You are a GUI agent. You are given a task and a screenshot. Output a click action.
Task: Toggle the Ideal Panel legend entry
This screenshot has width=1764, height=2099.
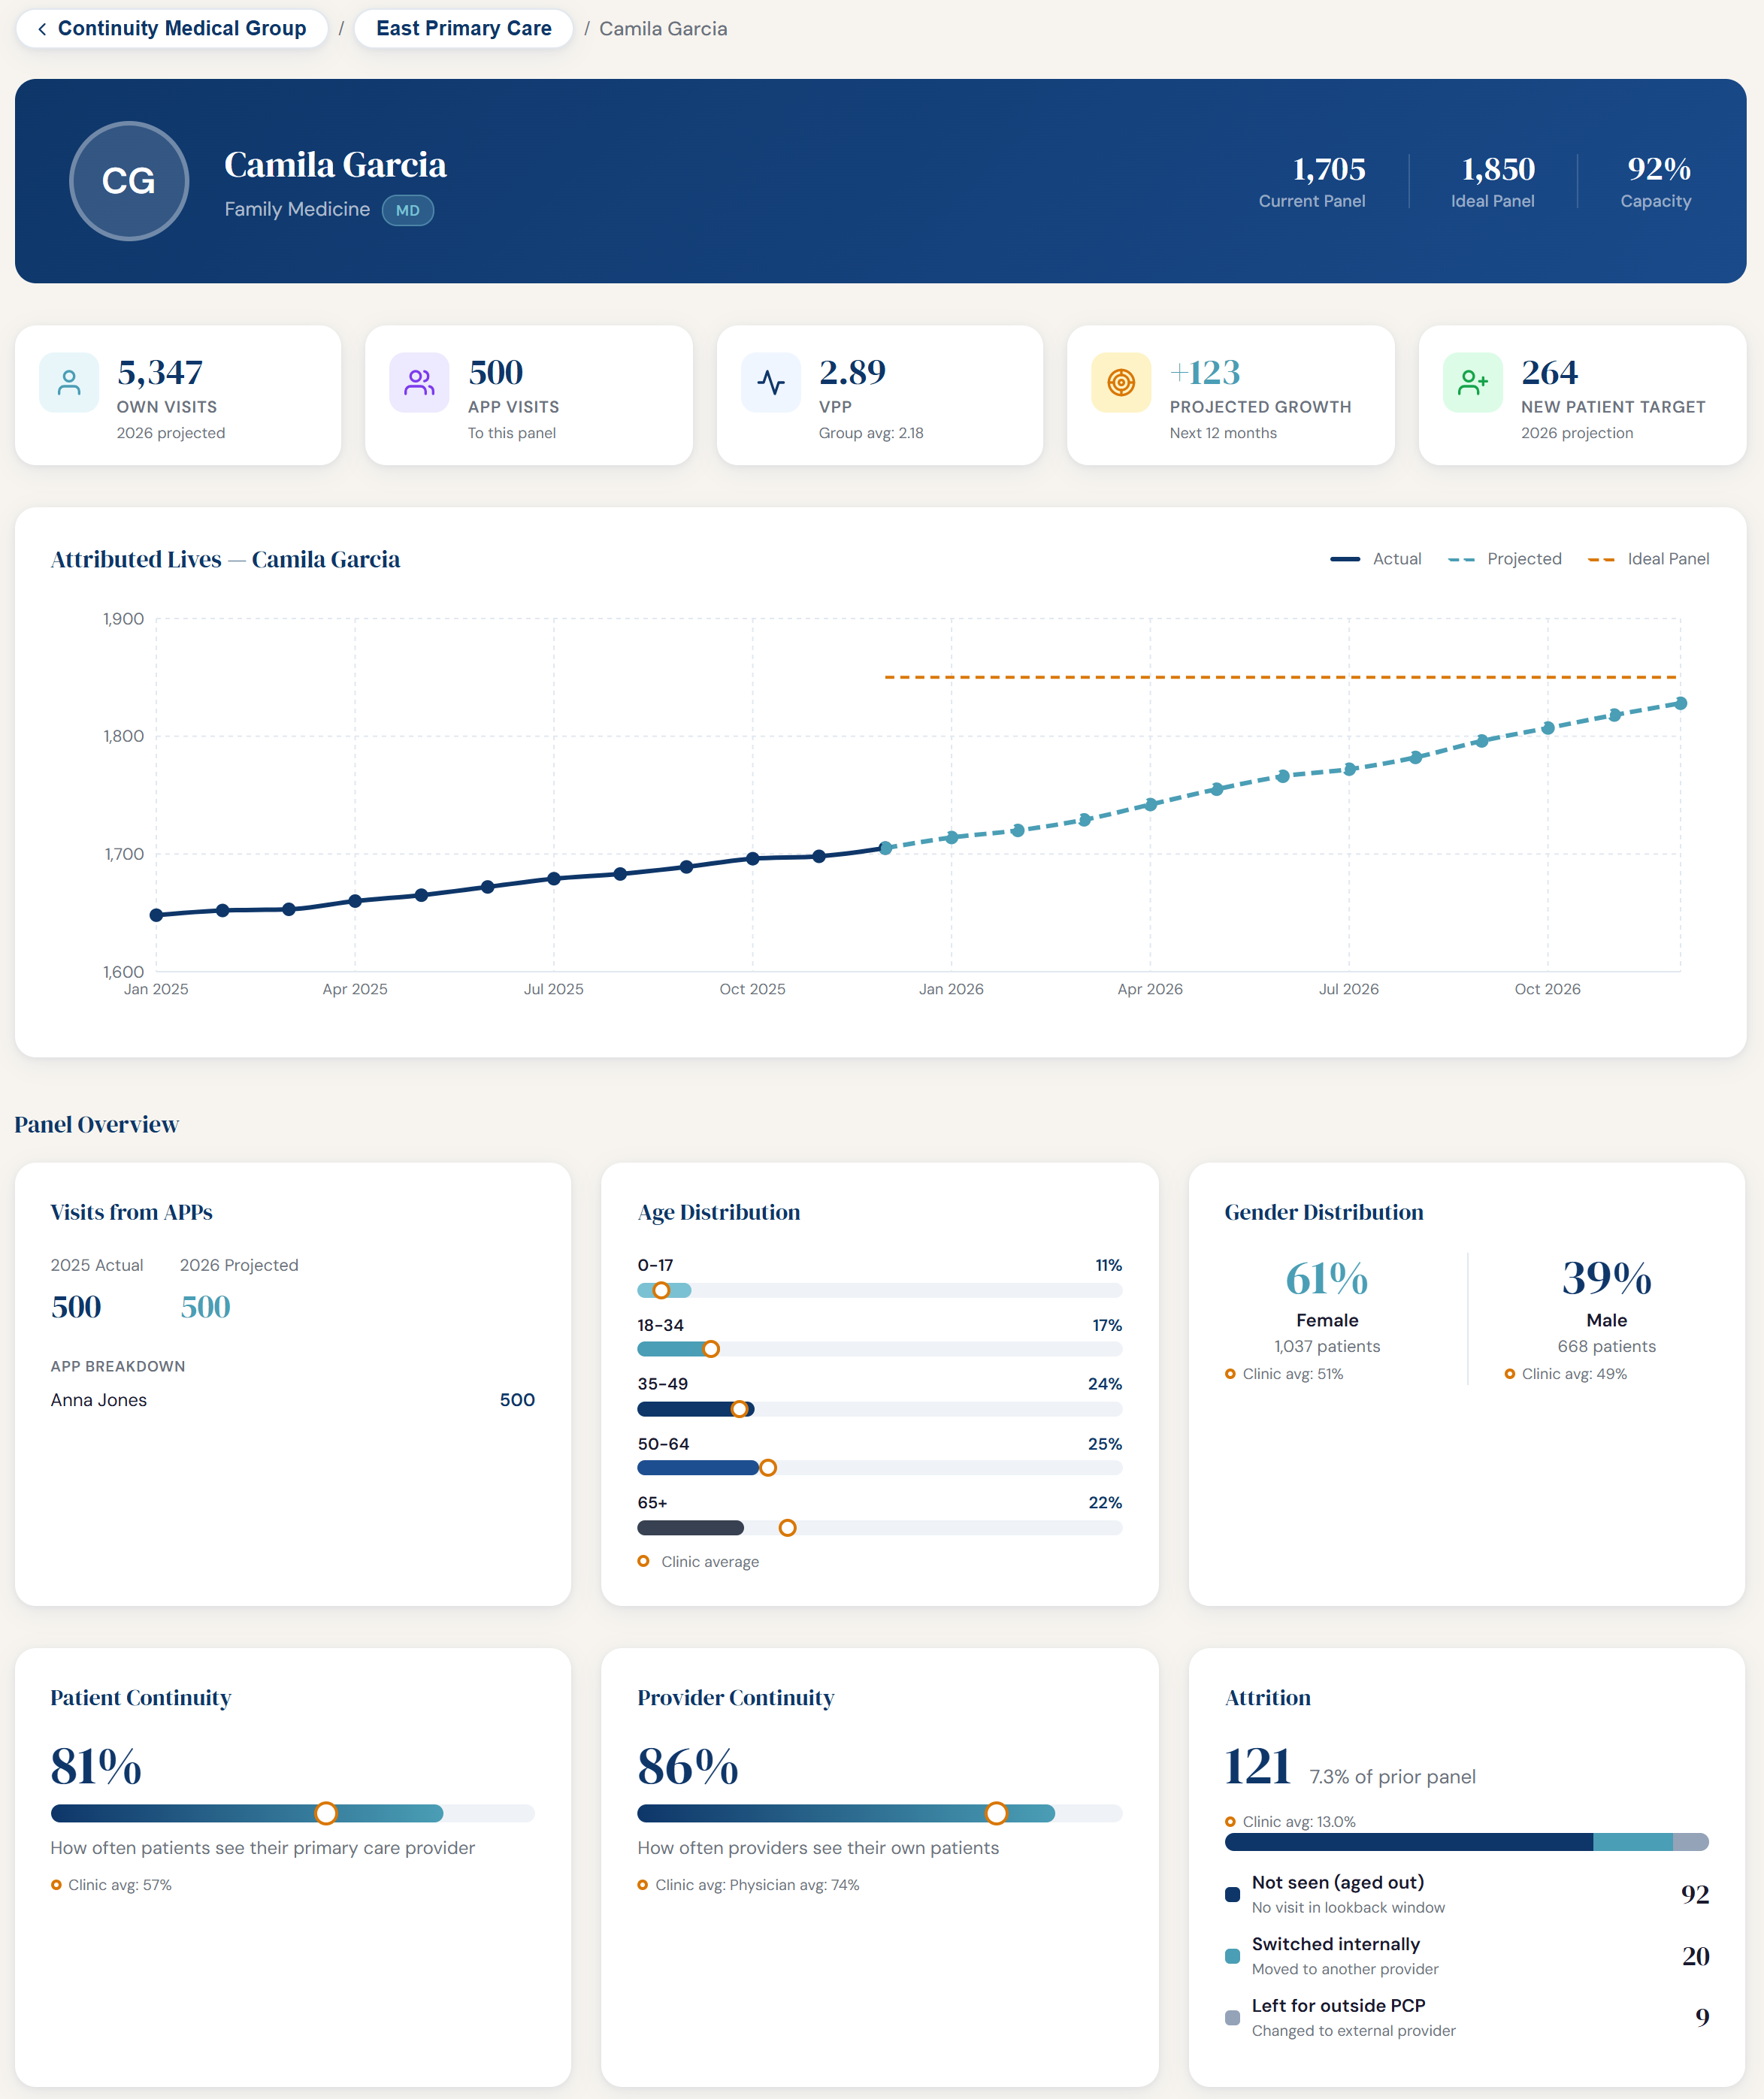coord(1648,559)
